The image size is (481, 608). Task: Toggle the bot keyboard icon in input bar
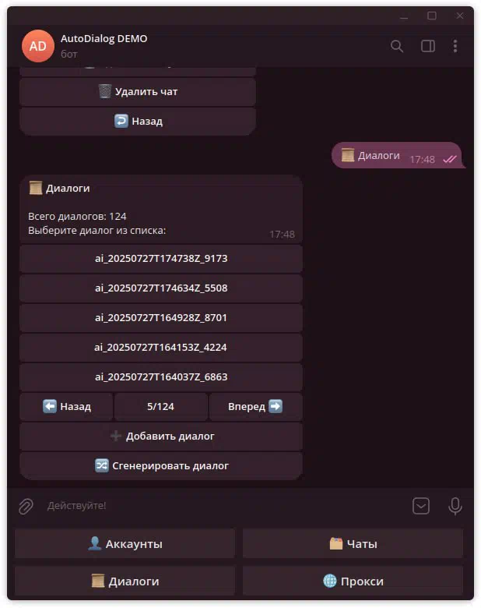(x=420, y=506)
